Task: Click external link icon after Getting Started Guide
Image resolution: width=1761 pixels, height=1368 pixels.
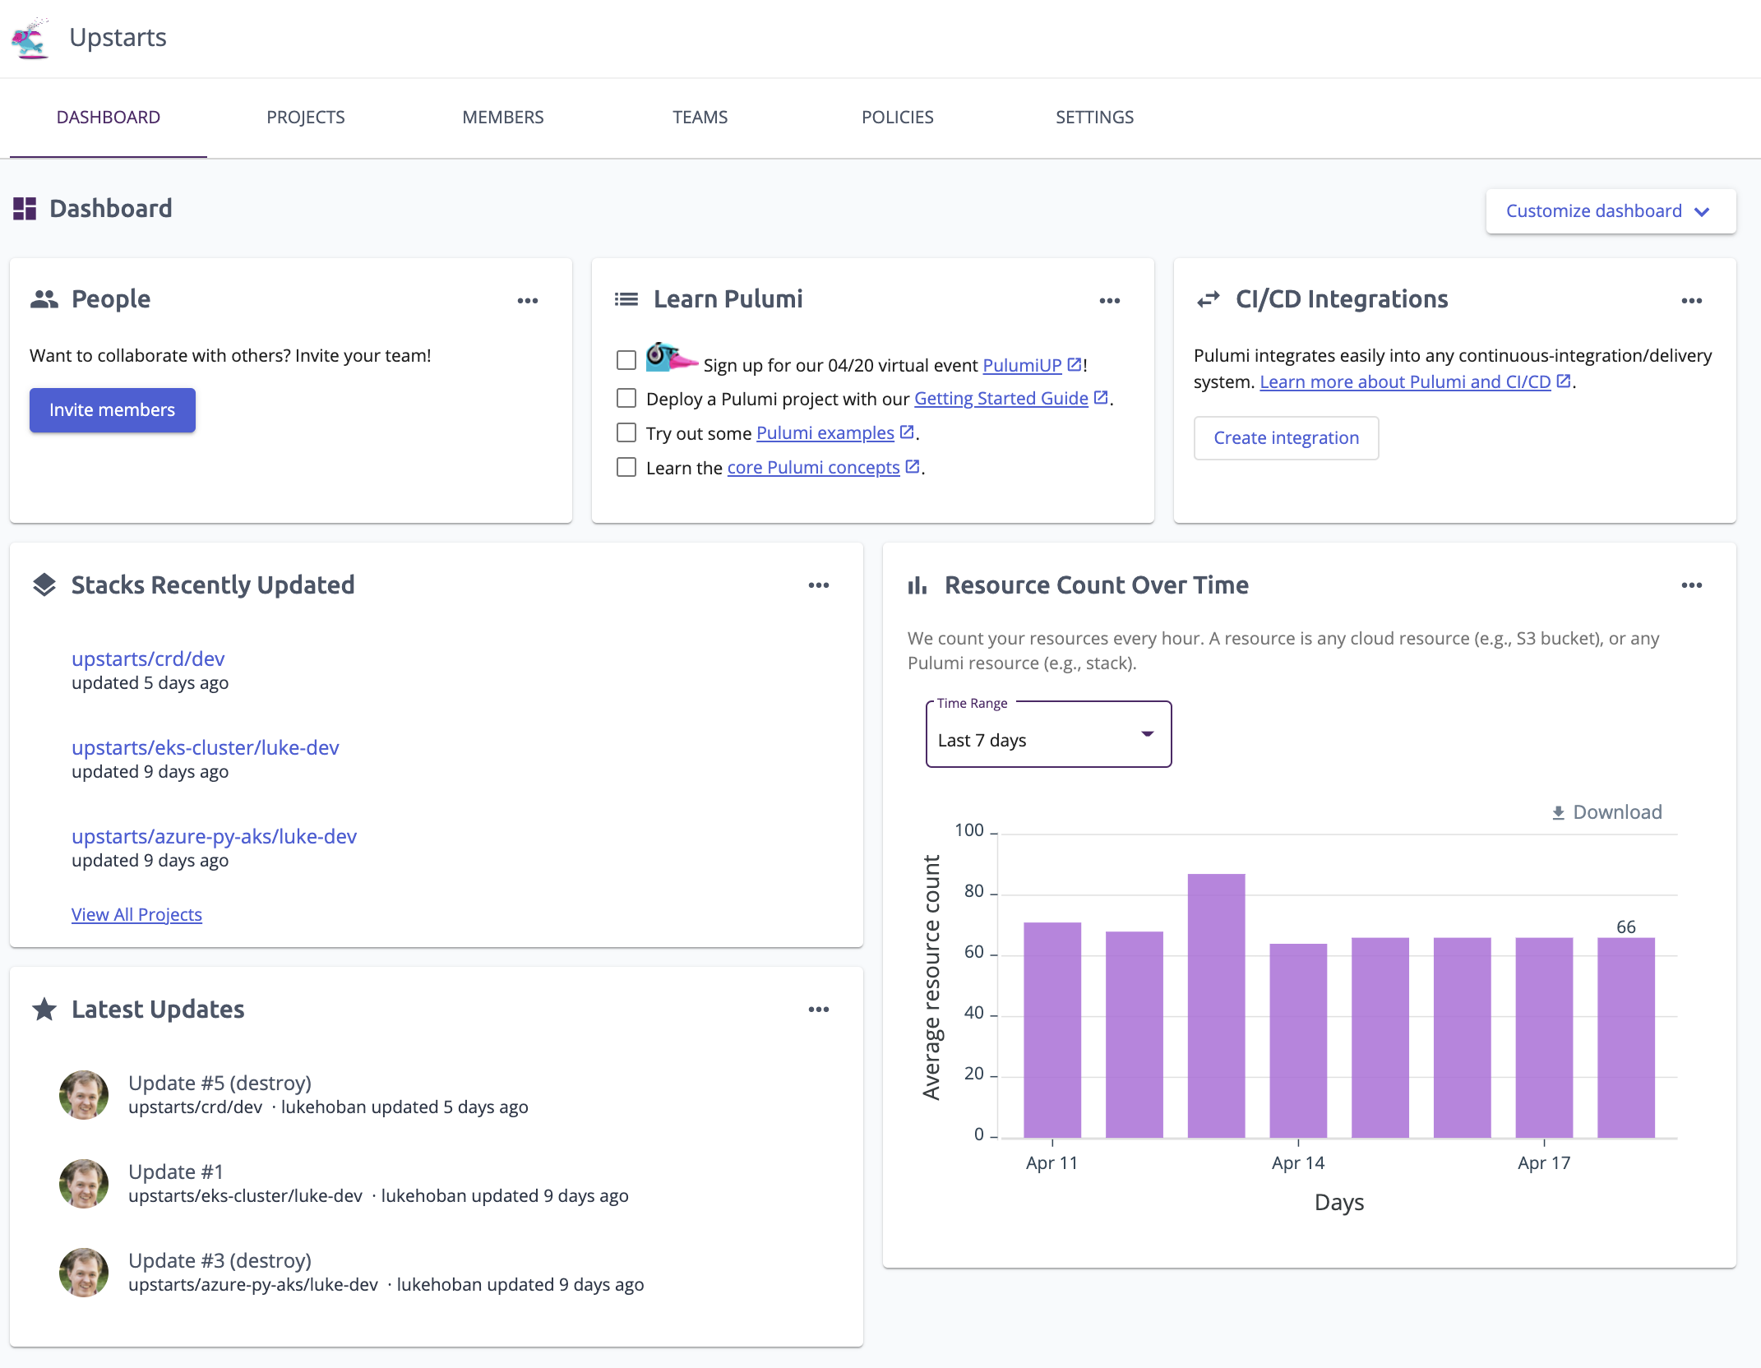Action: coord(1101,398)
